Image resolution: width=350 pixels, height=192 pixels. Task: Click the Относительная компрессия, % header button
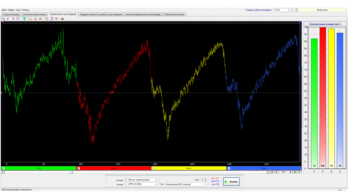tap(325, 24)
